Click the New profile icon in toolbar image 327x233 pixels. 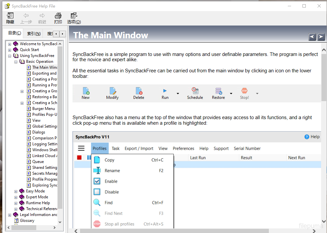point(86,91)
